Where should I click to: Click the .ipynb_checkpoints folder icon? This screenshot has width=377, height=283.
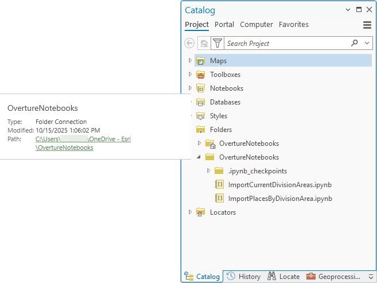tap(219, 171)
